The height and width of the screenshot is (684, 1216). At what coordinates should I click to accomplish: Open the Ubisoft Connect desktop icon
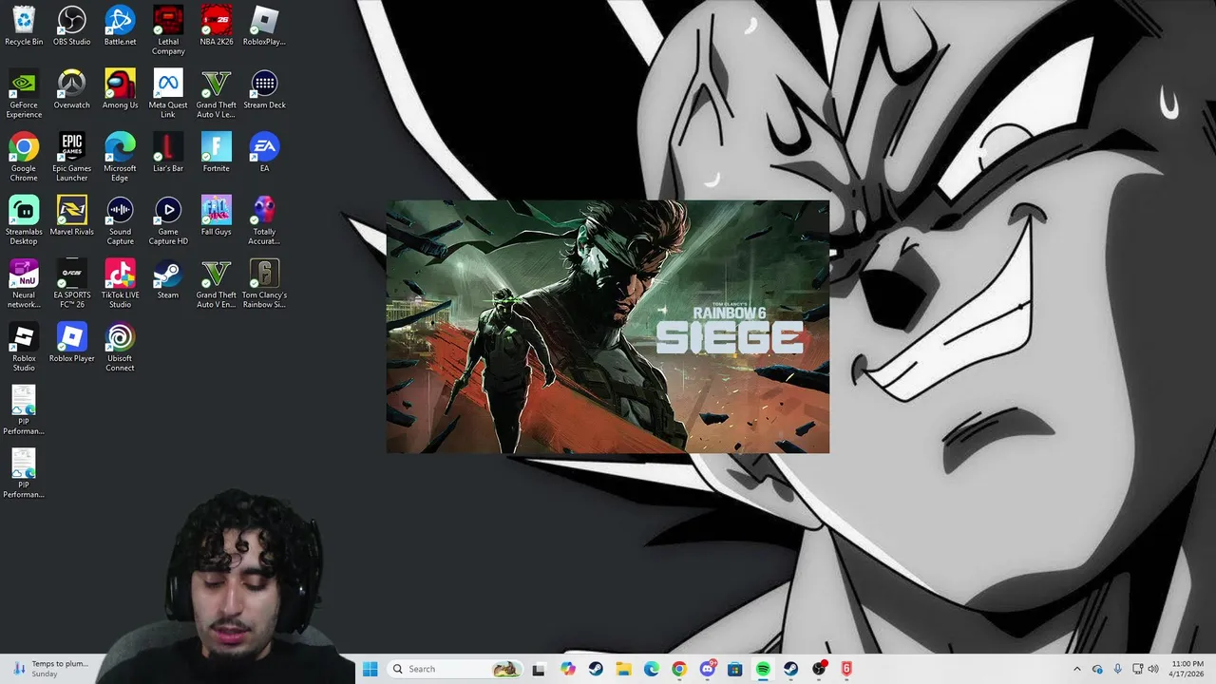120,347
